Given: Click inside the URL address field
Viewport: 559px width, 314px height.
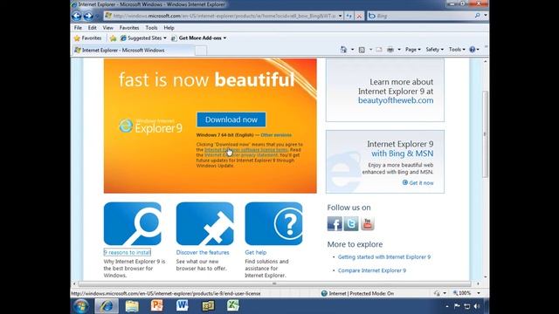Looking at the screenshot, I should [x=224, y=16].
